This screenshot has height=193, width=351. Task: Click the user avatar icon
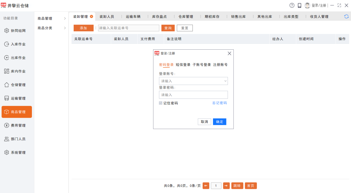[307, 5]
